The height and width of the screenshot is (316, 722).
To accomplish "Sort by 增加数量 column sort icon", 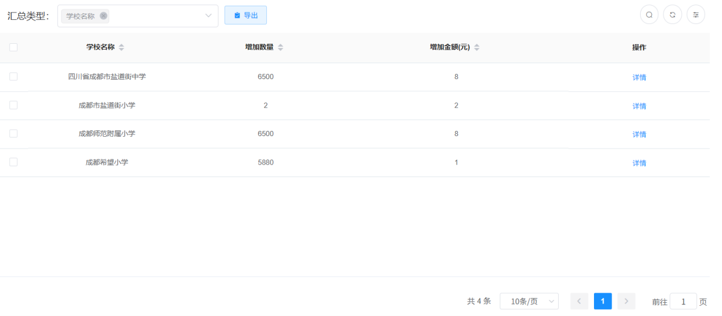I will (280, 48).
